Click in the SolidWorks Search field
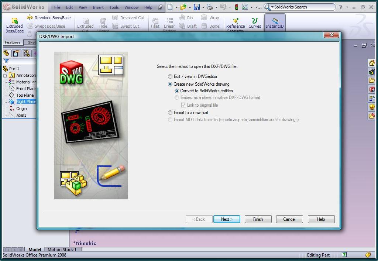378x261 pixels. coord(304,7)
